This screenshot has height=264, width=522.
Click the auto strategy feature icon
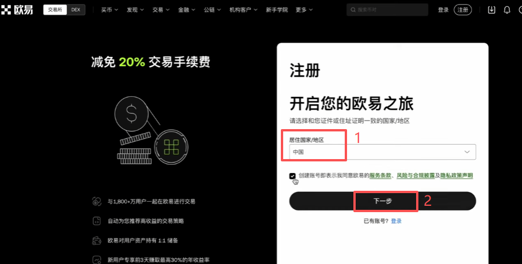click(97, 221)
